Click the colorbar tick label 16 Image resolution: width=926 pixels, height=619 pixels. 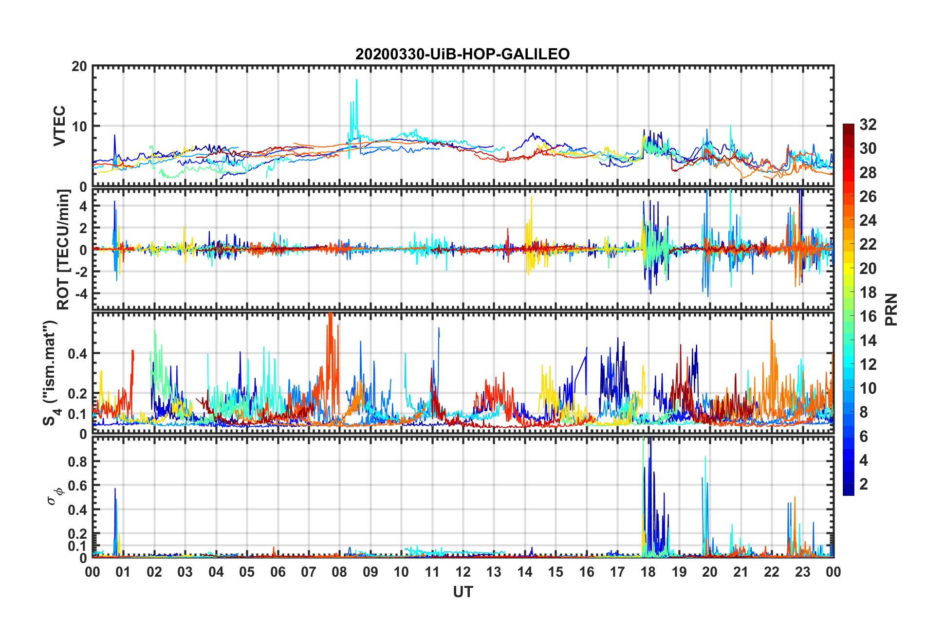[x=868, y=316]
